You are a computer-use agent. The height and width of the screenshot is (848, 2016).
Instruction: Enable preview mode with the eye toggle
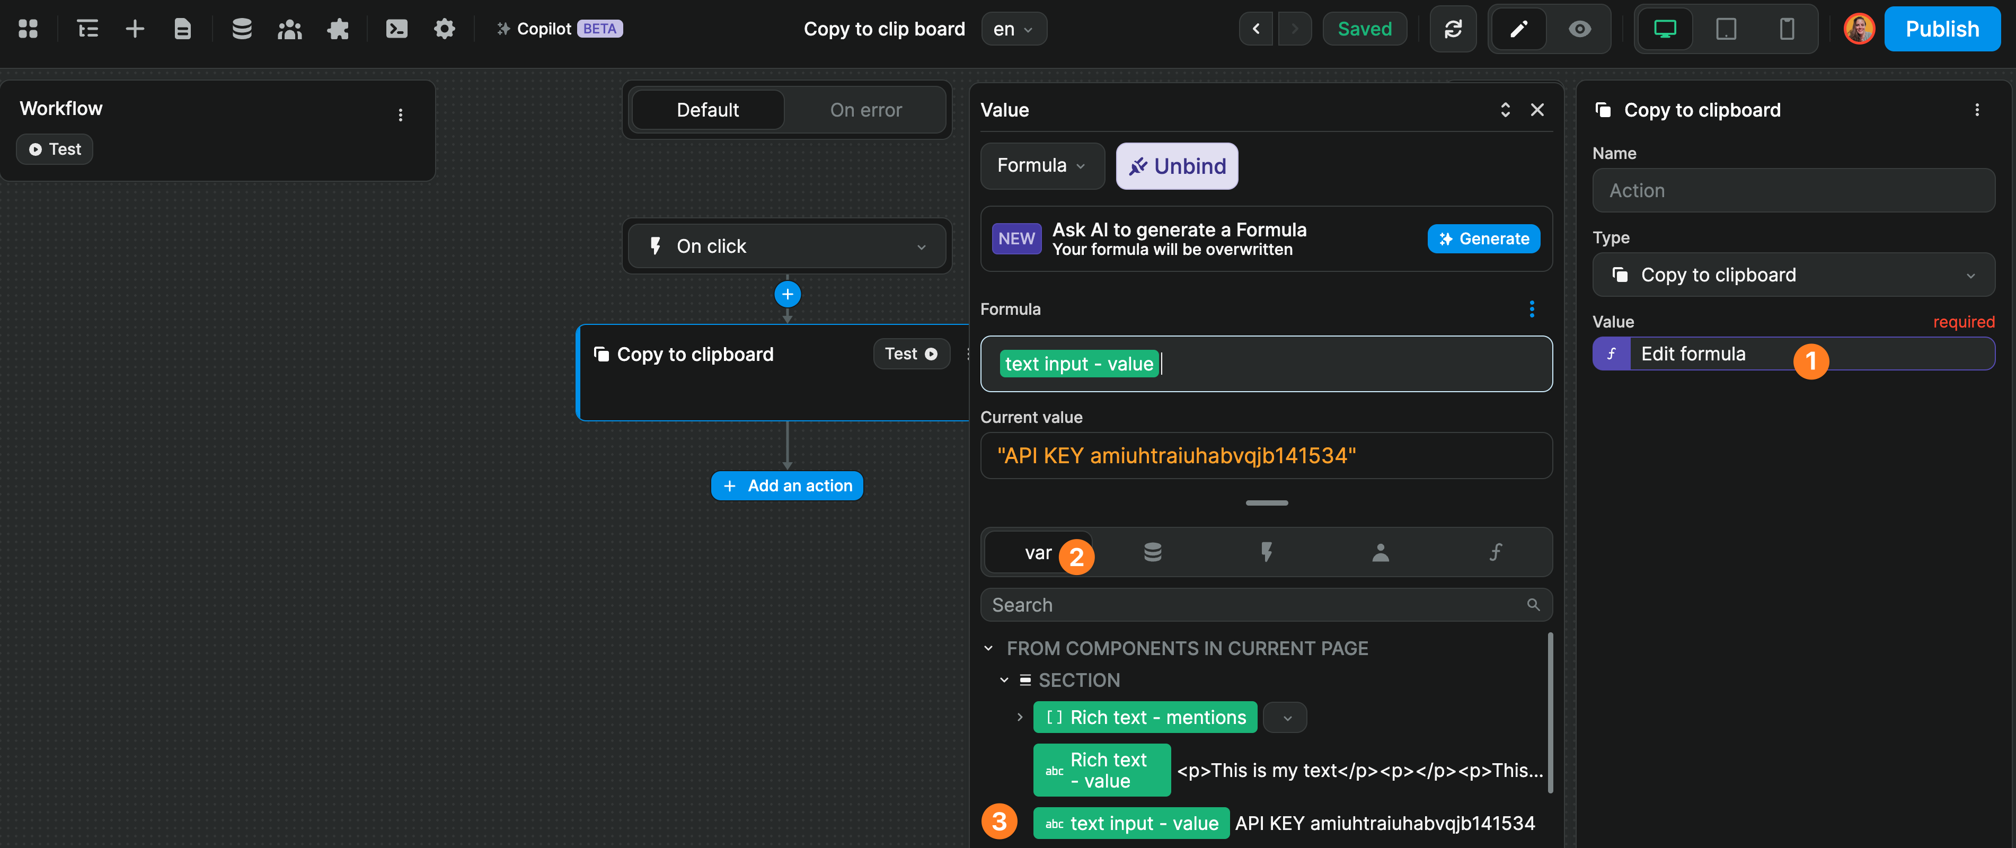point(1579,29)
